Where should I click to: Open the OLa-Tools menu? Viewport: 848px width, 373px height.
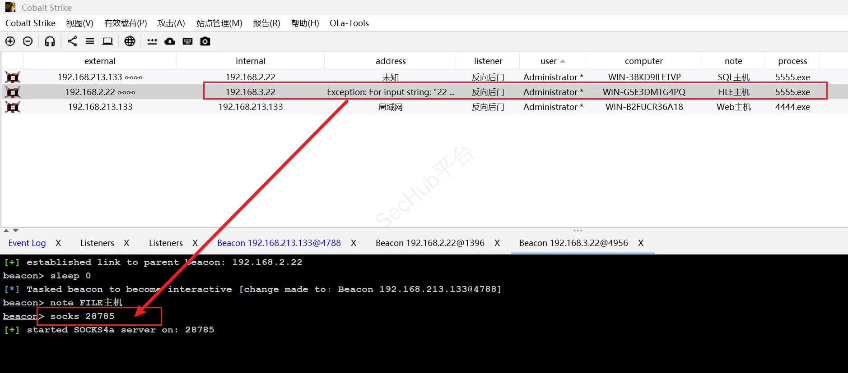click(x=349, y=23)
